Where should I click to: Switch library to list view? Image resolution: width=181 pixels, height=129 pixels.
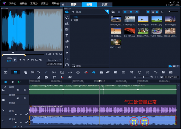coord(153,12)
